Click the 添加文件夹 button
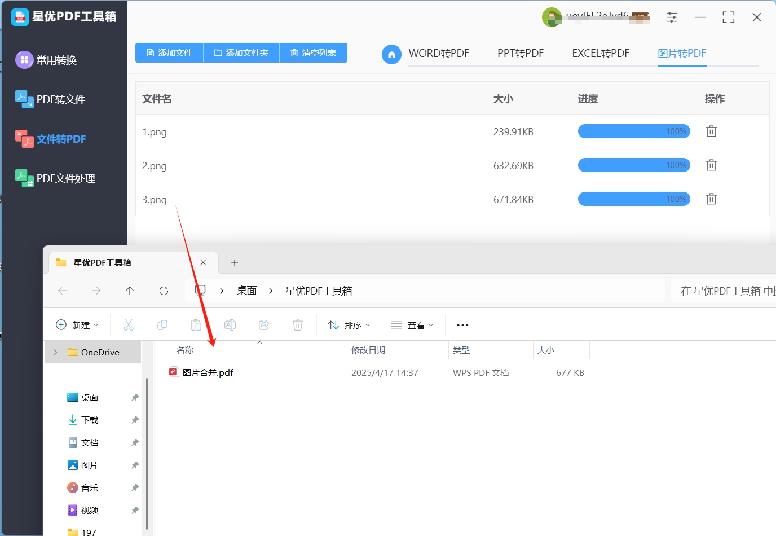 click(241, 52)
